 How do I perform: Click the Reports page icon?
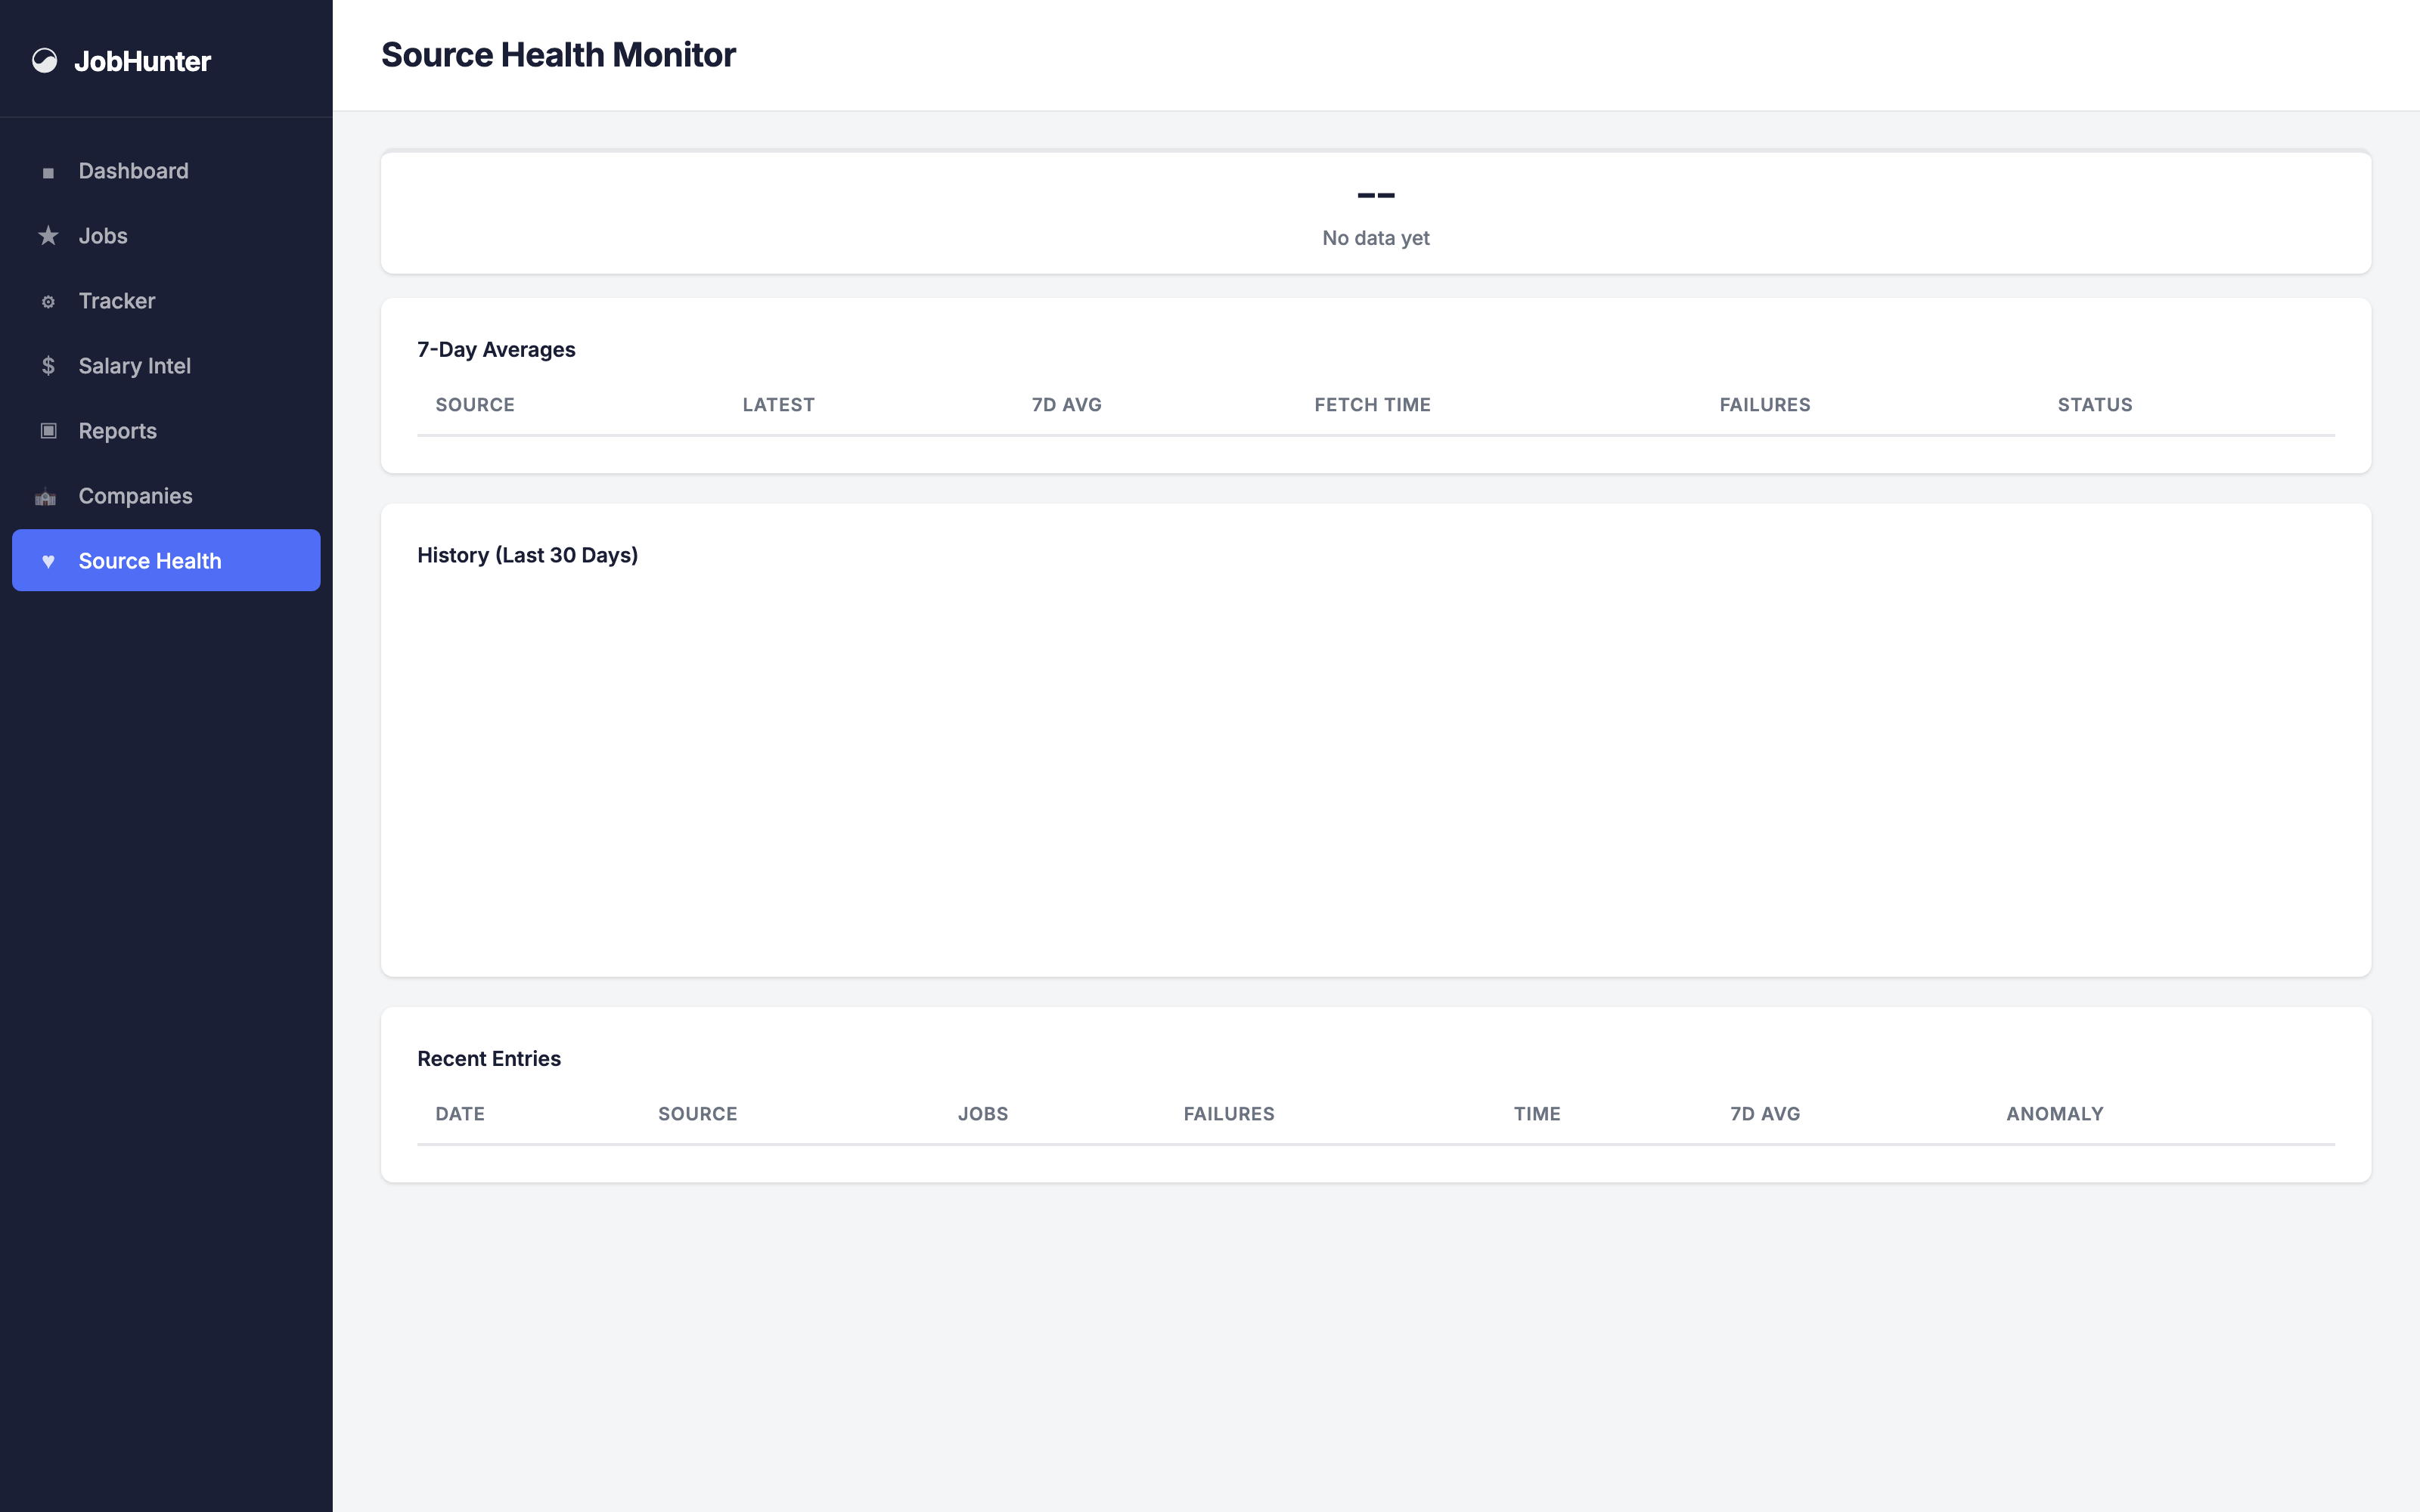[x=48, y=431]
